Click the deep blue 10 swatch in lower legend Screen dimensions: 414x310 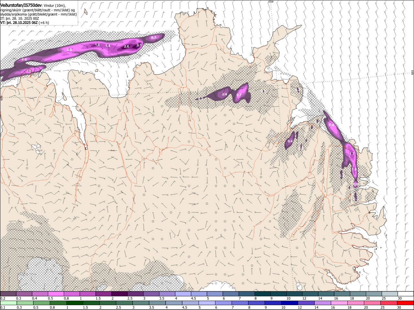289,303
